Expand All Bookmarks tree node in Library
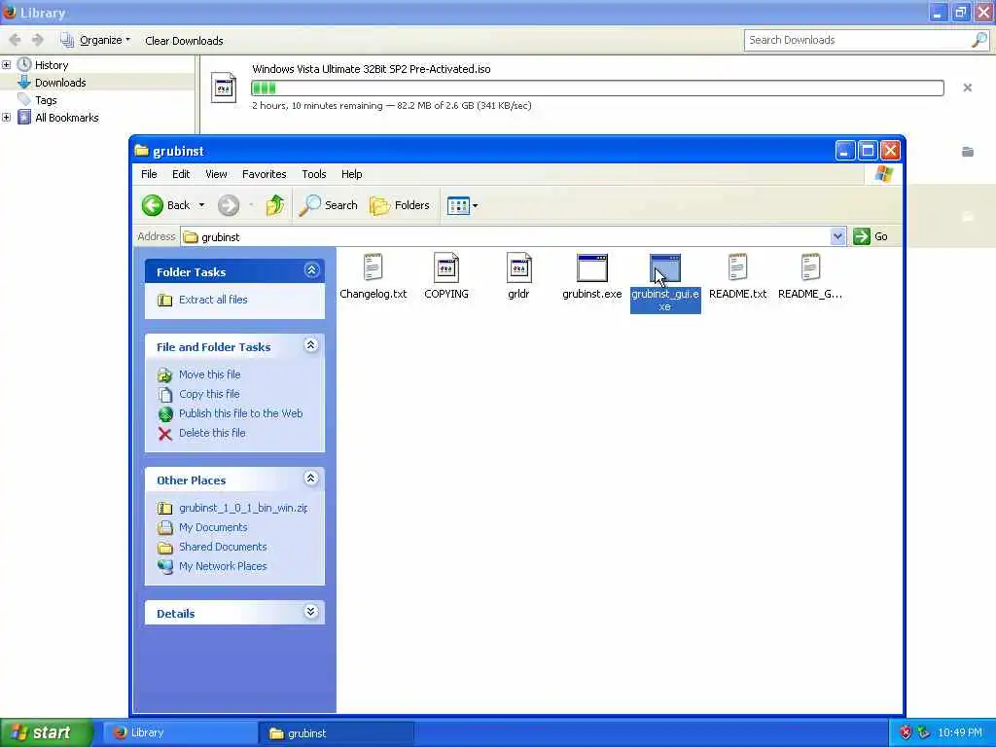996x747 pixels. click(x=7, y=118)
